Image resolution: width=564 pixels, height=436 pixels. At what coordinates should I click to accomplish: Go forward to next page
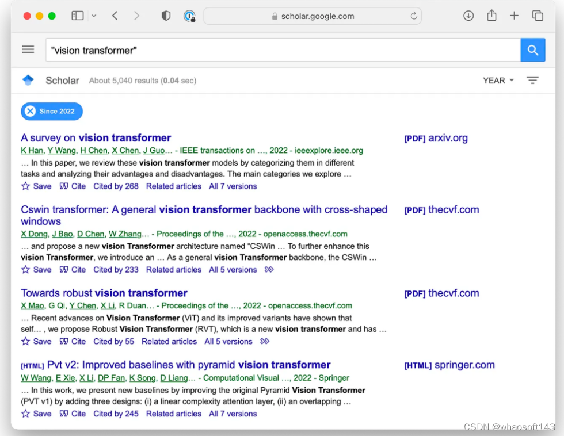tap(136, 16)
